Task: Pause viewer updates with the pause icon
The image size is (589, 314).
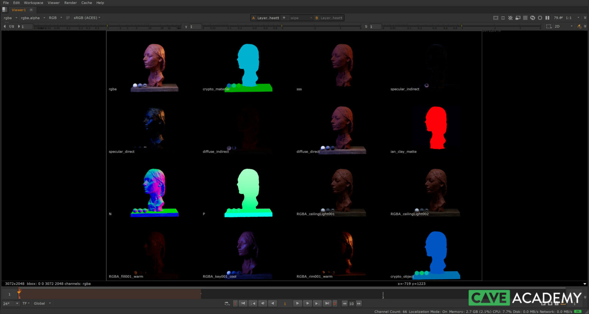Action: tap(547, 18)
